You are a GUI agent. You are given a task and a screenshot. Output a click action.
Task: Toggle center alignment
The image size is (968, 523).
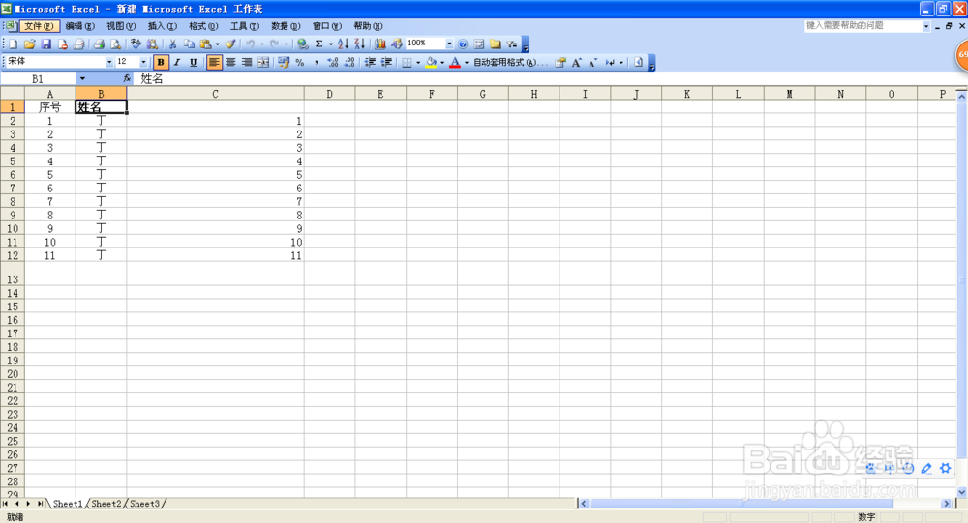coord(230,62)
